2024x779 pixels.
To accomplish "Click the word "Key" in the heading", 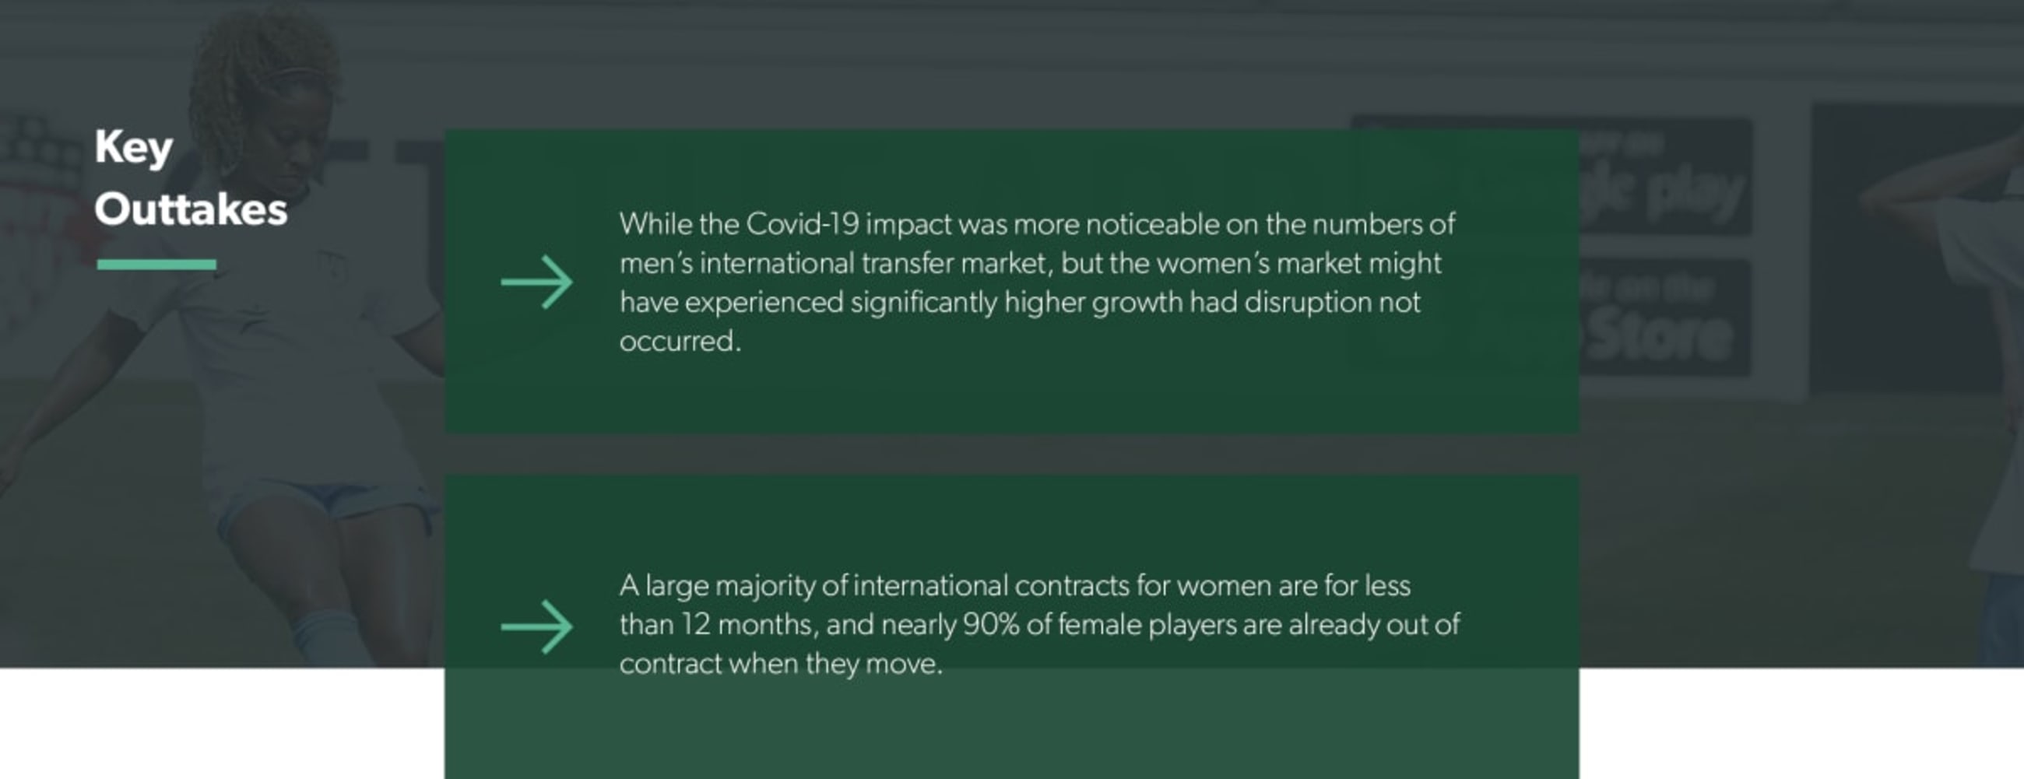I will click(134, 148).
